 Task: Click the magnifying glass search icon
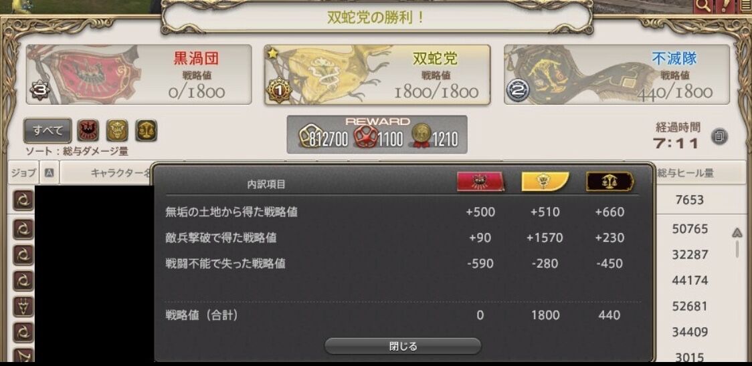point(702,6)
